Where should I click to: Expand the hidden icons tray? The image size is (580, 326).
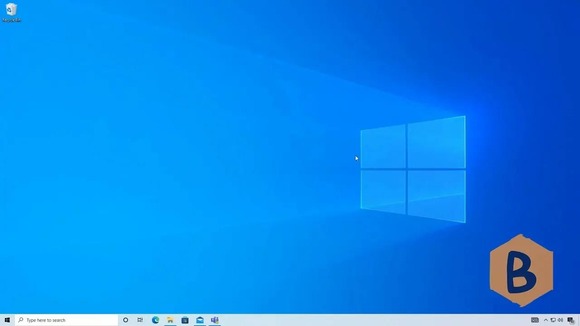(x=546, y=320)
